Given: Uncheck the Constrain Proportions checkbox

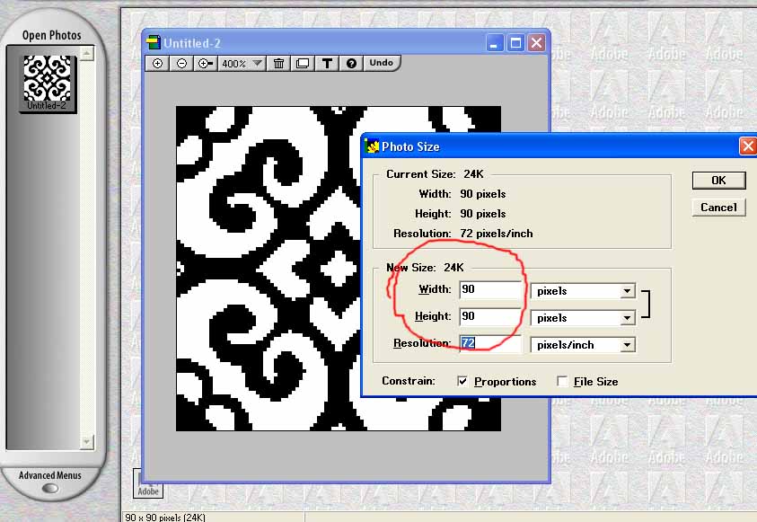Looking at the screenshot, I should point(462,382).
